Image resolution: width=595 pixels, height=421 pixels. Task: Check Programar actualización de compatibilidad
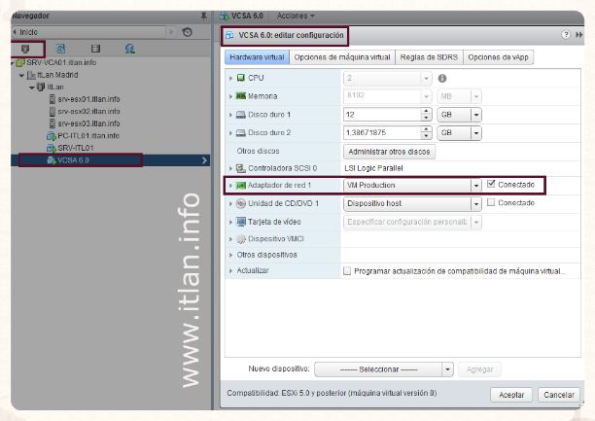pyautogui.click(x=348, y=271)
